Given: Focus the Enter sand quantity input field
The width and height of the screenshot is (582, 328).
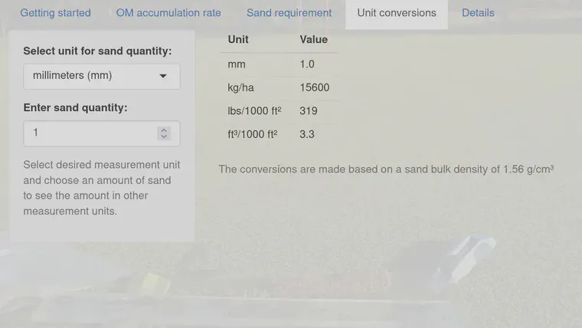Looking at the screenshot, I should tap(102, 133).
